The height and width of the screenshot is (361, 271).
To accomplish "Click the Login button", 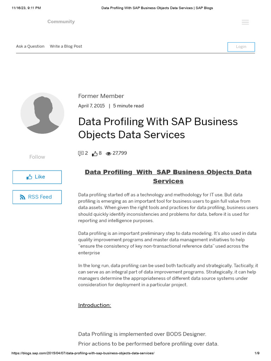I will pyautogui.click(x=241, y=47).
